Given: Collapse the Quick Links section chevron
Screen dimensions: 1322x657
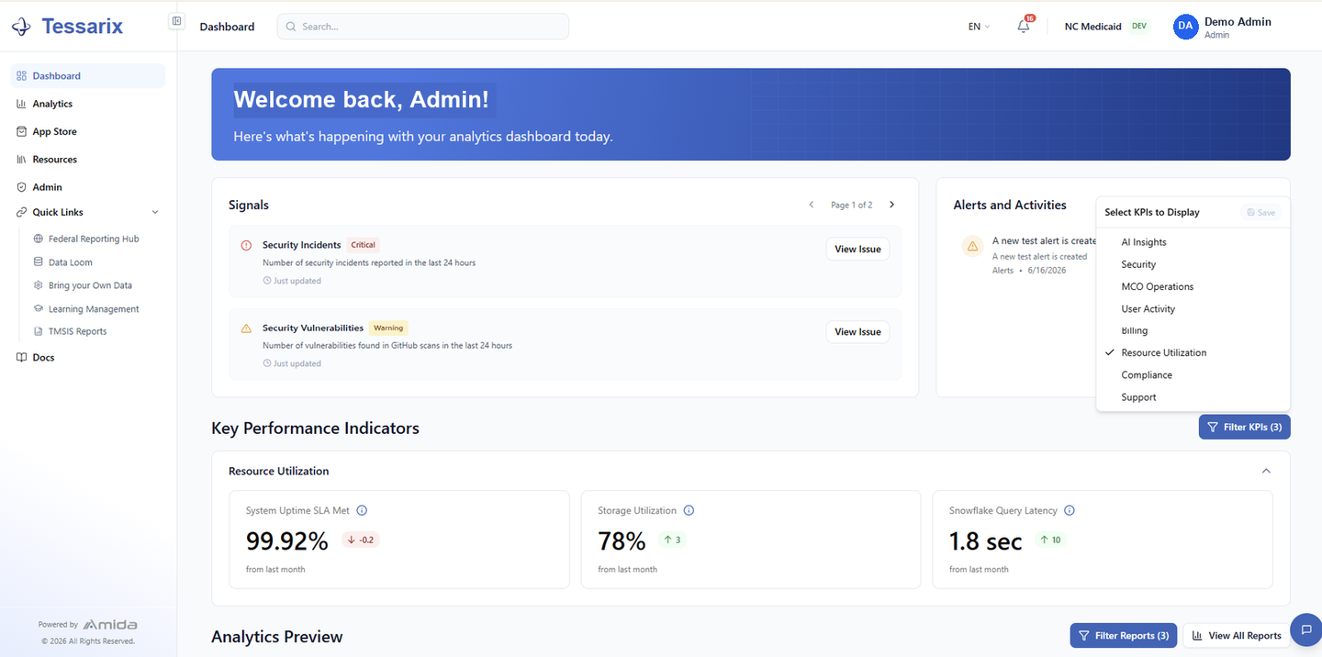Looking at the screenshot, I should pos(155,212).
